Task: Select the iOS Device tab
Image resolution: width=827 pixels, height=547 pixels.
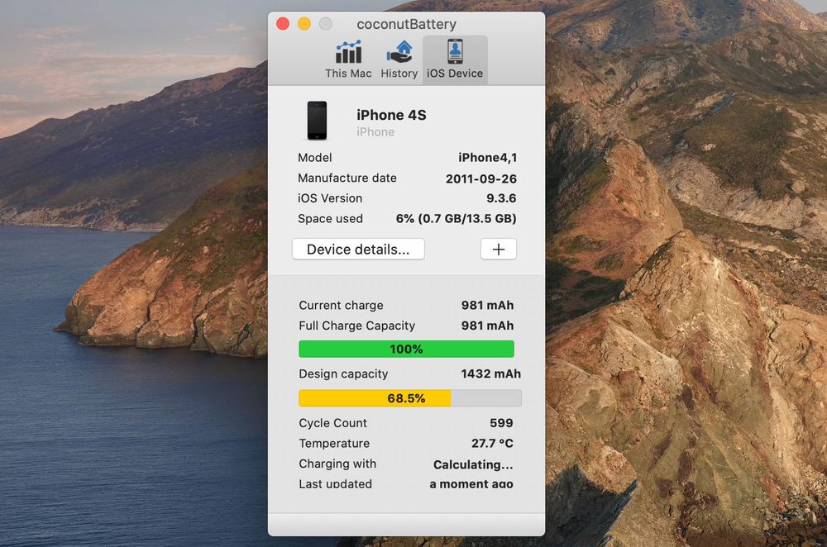Action: [455, 59]
